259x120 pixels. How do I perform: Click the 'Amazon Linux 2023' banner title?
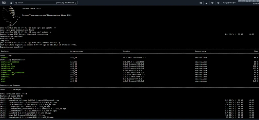tap(31, 9)
